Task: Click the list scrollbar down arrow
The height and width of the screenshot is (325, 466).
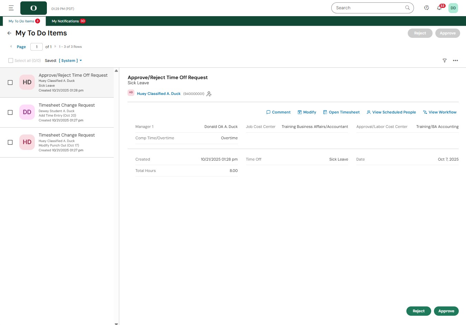Action: click(x=116, y=324)
